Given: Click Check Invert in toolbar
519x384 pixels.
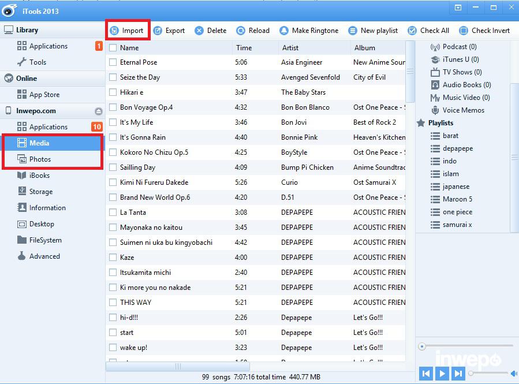Looking at the screenshot, I should (x=484, y=31).
